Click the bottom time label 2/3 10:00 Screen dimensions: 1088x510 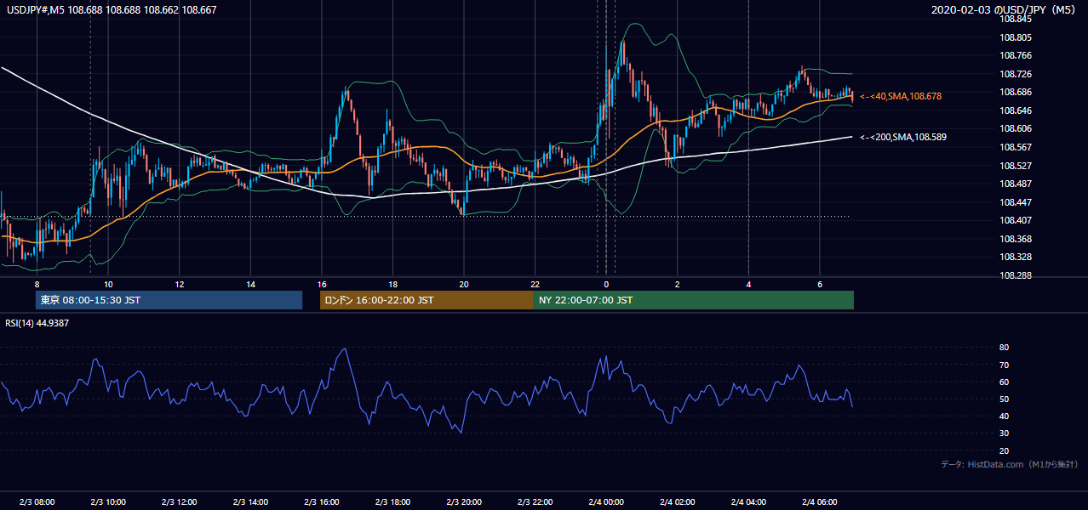(108, 502)
